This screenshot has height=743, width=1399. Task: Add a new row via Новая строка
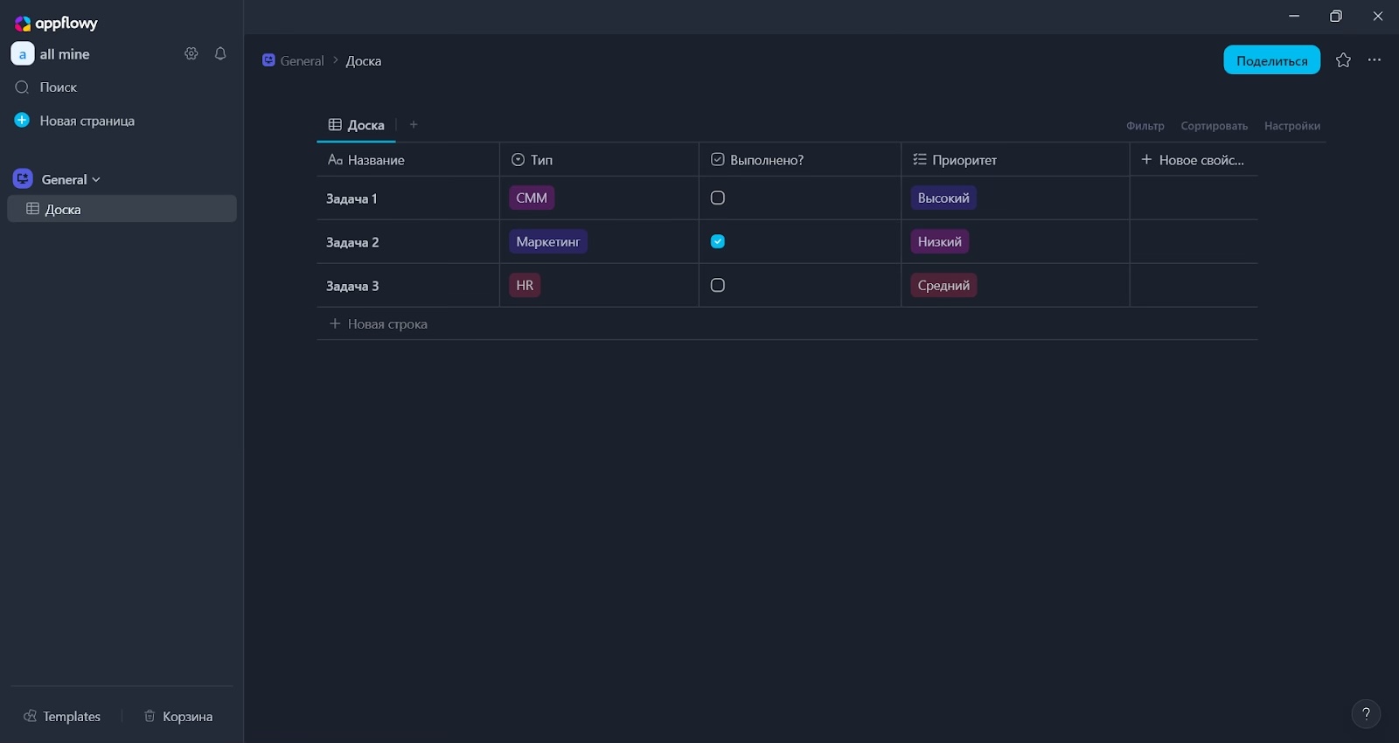click(x=379, y=324)
